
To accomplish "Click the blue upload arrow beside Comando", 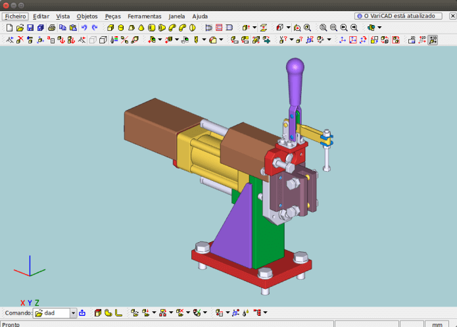I will pyautogui.click(x=82, y=313).
